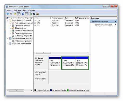Open Производительность tree item
This screenshot has height=101, width=123.
coord(23,33)
